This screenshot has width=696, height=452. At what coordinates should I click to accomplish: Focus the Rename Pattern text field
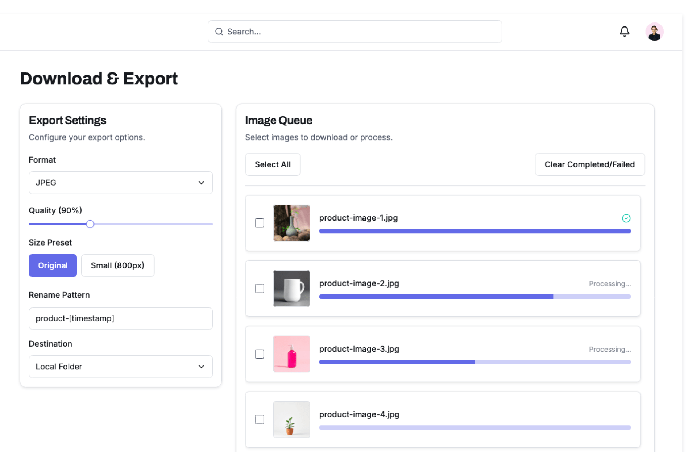121,318
